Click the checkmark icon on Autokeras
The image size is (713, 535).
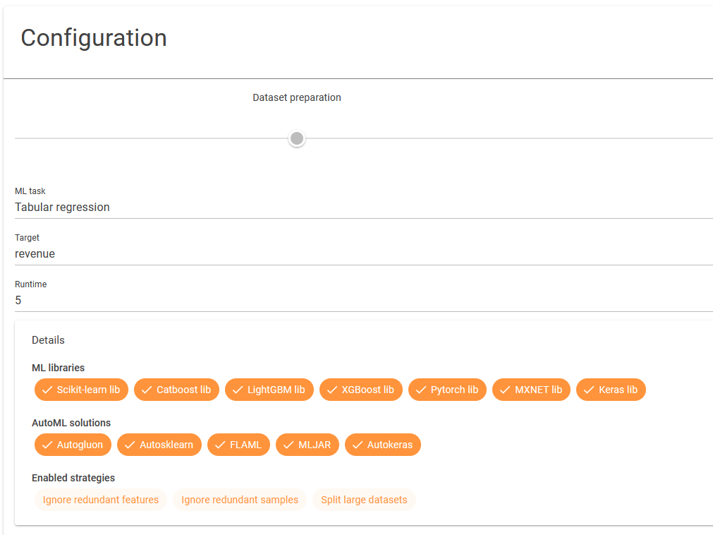pyautogui.click(x=358, y=445)
